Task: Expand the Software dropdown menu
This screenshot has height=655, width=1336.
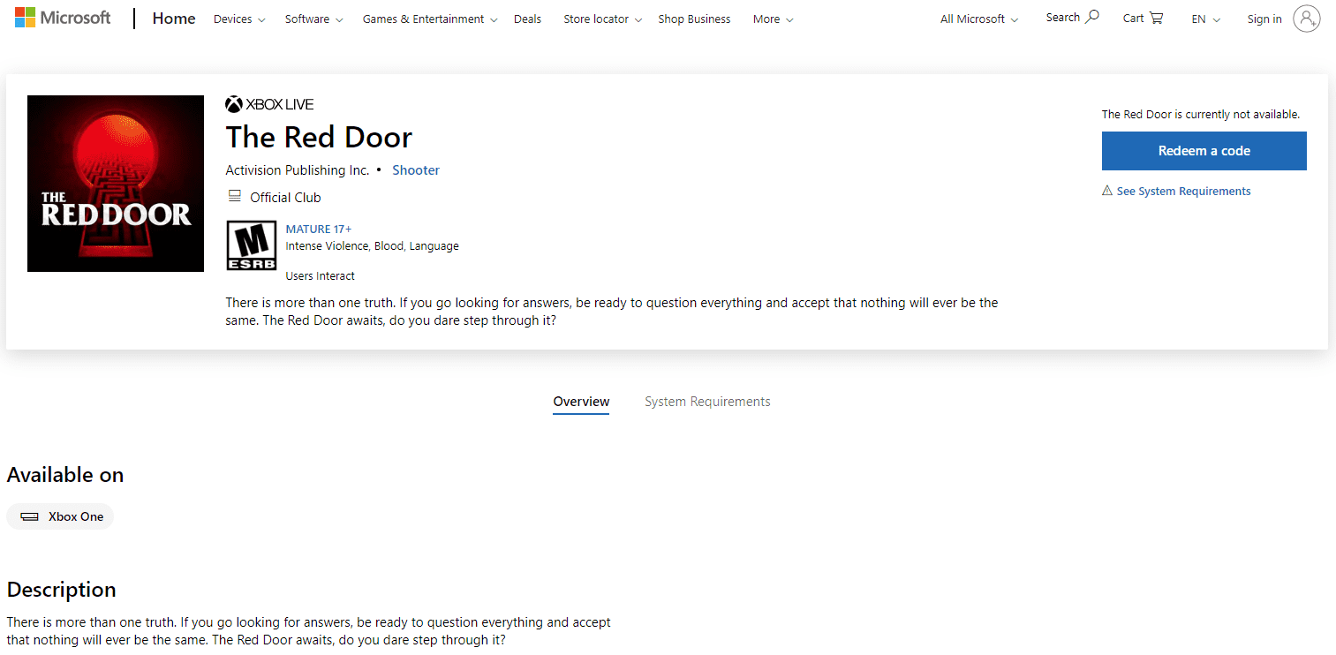Action: pyautogui.click(x=313, y=19)
